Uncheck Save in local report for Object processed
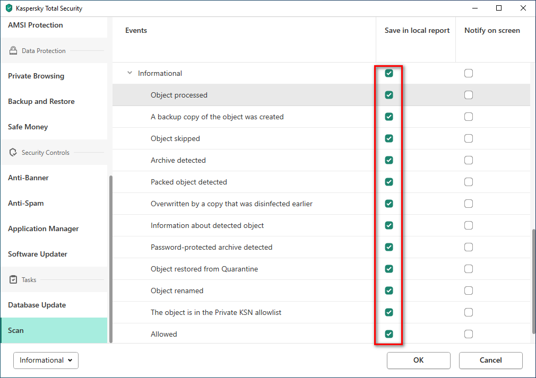Screen dimensions: 536x378 (x=388, y=95)
